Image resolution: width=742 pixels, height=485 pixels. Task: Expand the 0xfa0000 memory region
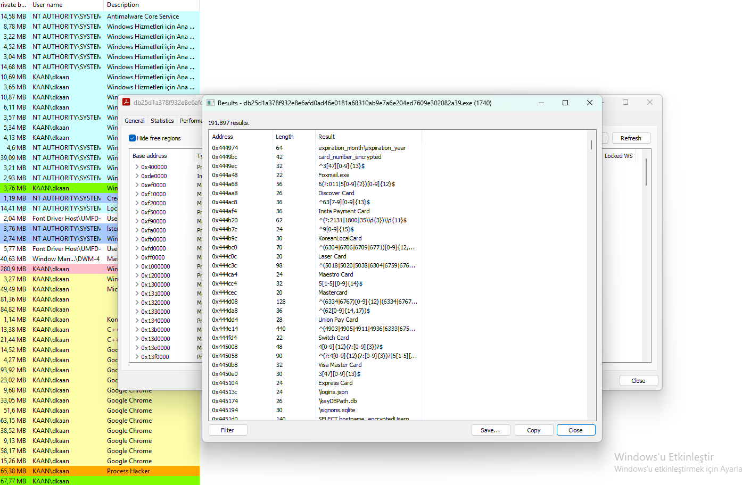(x=137, y=230)
